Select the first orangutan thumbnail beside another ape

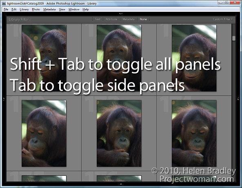(x=44, y=58)
